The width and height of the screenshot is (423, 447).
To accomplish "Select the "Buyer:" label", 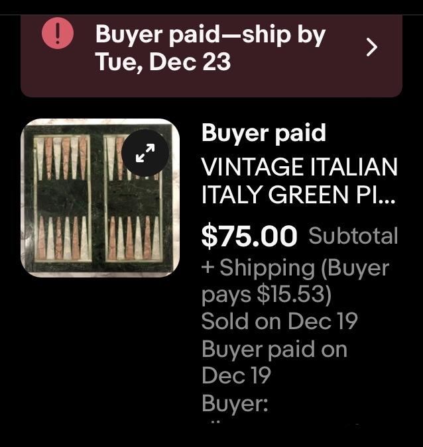I will [235, 403].
